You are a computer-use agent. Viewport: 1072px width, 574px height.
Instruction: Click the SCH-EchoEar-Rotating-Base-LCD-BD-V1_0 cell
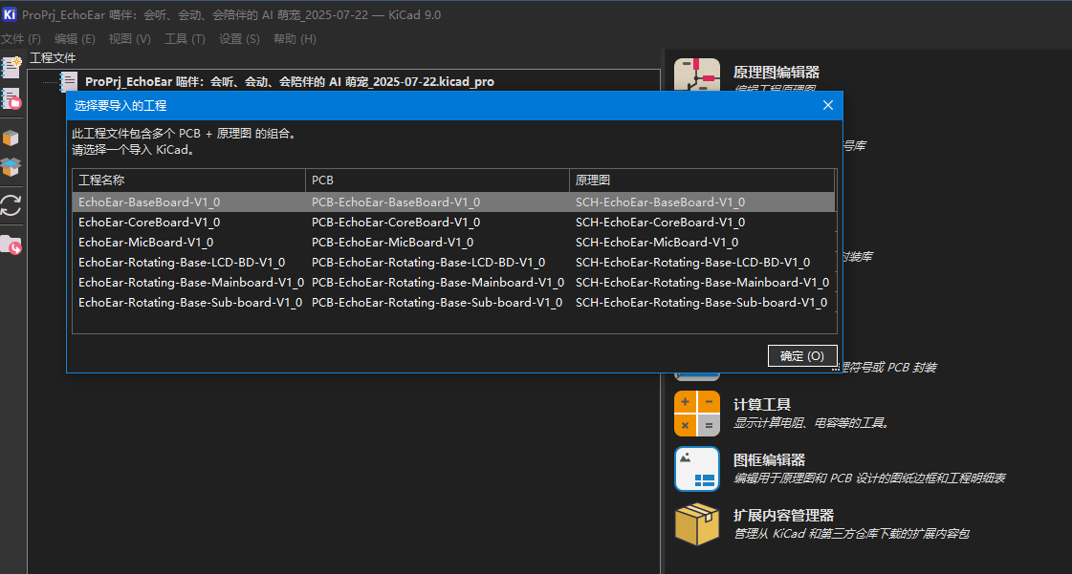pos(692,262)
